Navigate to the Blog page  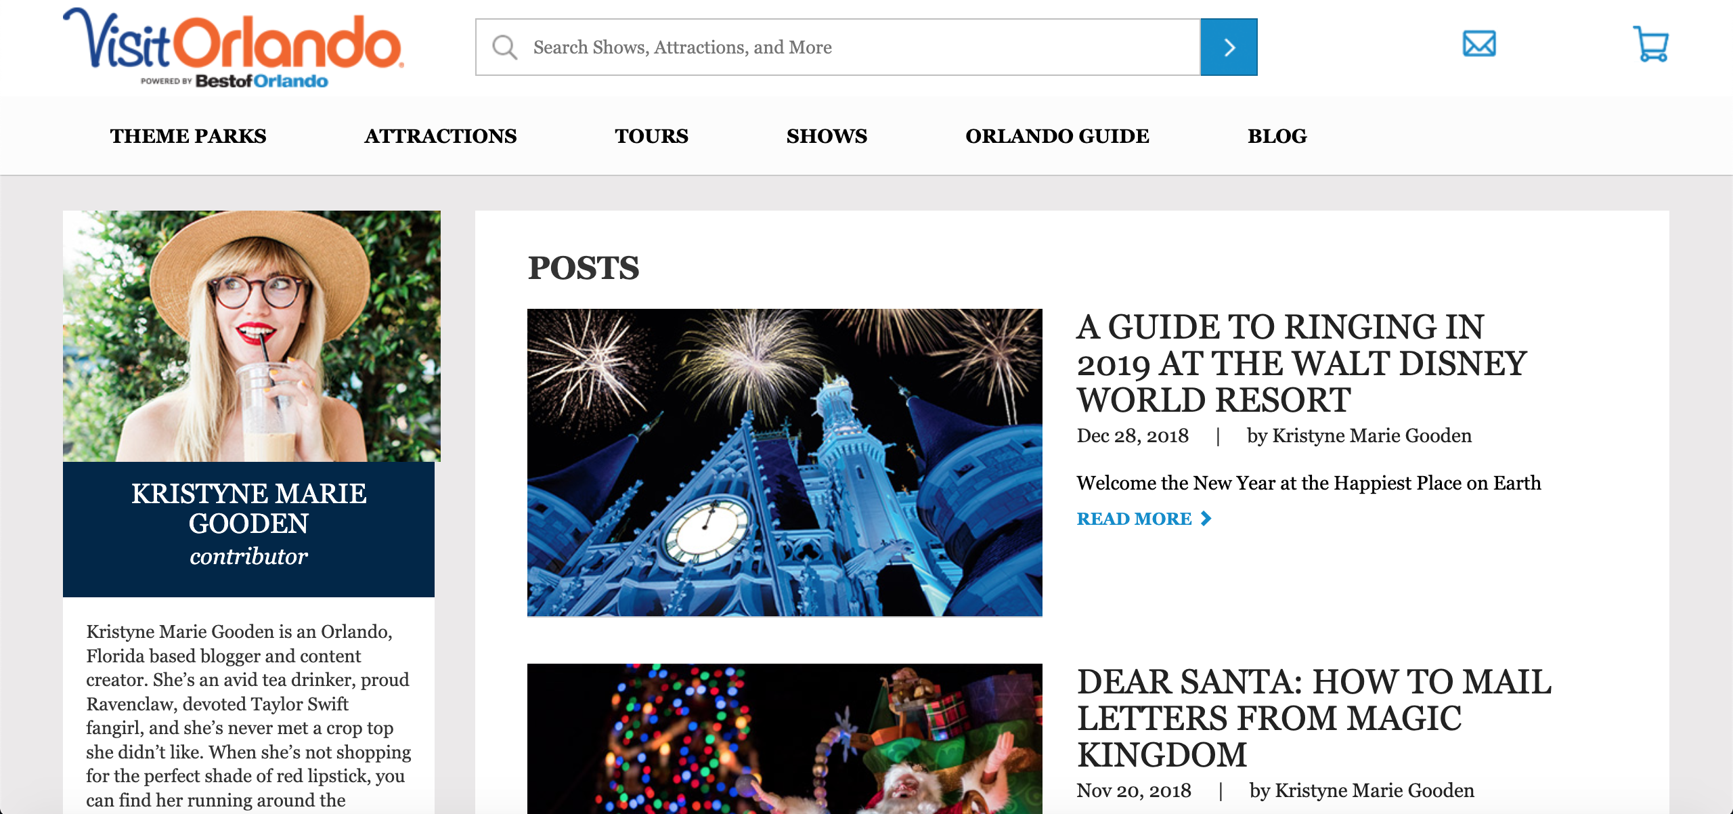1277,136
